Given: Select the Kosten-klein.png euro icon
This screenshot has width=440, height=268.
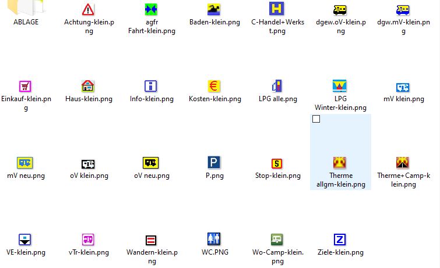Looking at the screenshot, I should pos(214,86).
